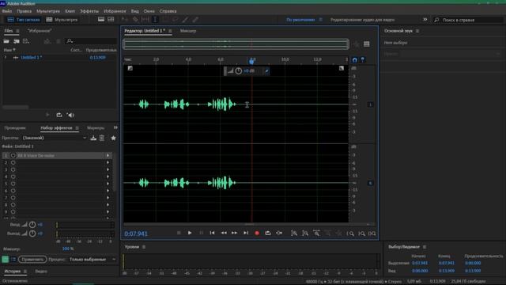Select Untitled 1 in Files list
The image size is (506, 285).
pyautogui.click(x=32, y=58)
